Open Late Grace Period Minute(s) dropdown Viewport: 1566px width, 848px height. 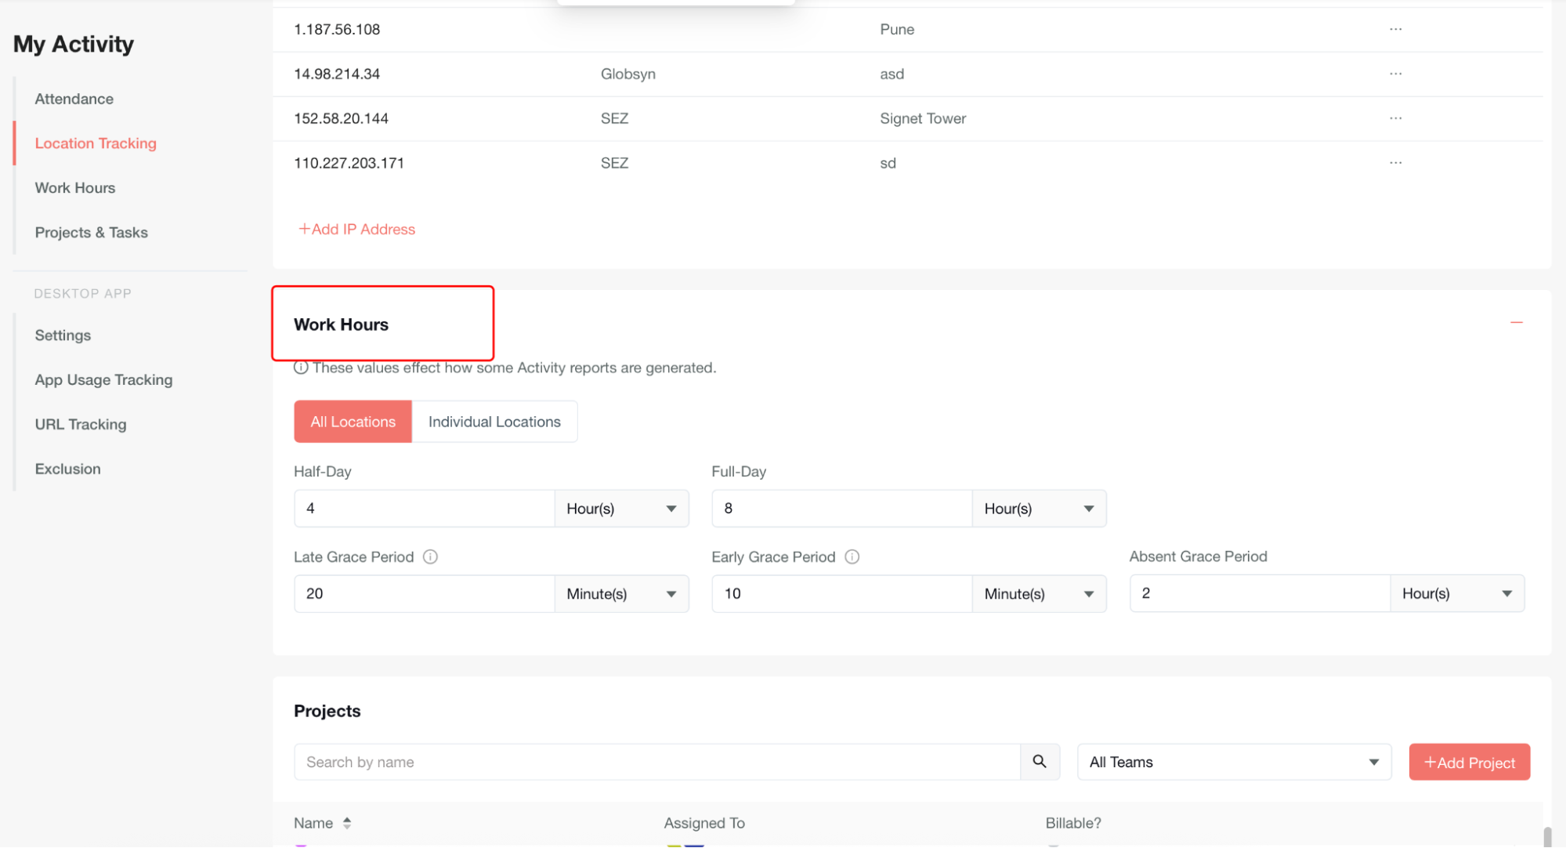[x=621, y=594]
